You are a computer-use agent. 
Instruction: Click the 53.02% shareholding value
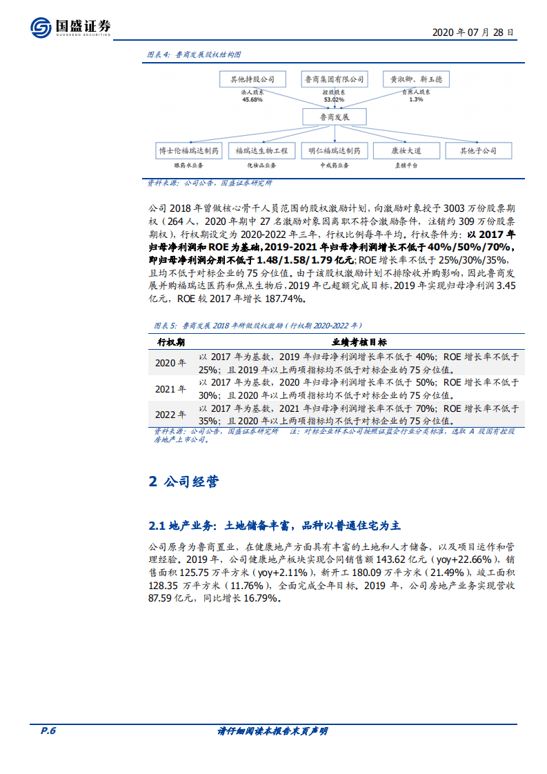click(335, 100)
